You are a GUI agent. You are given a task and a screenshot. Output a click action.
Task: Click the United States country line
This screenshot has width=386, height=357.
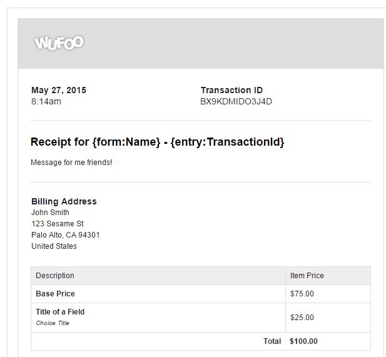[x=54, y=246]
